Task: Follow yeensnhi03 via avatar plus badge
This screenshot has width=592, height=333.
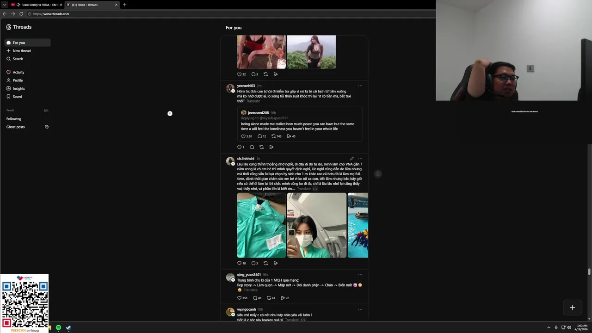Action: (233, 91)
